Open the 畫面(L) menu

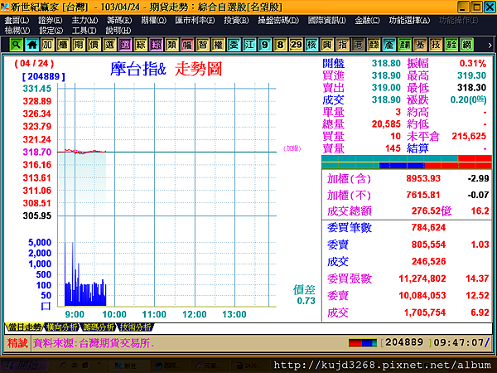tap(17, 20)
